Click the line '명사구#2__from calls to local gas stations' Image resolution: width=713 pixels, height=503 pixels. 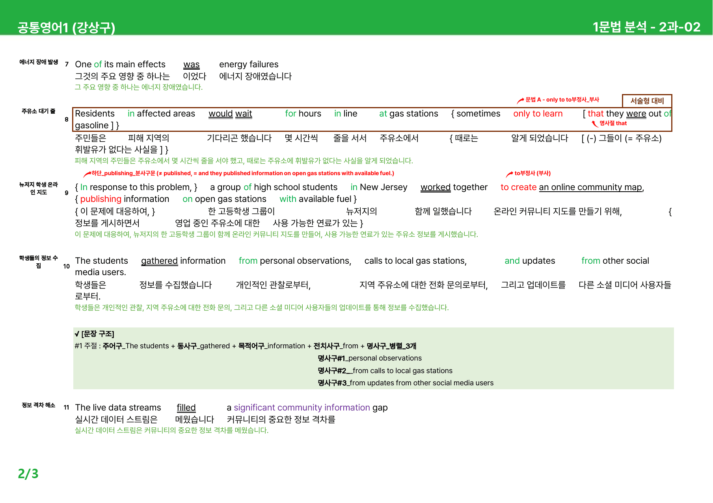[x=385, y=371]
